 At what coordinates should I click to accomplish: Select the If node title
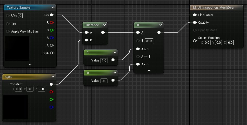[138, 25]
